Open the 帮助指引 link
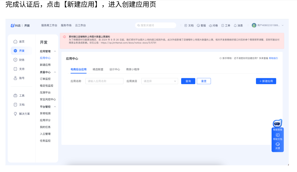This screenshot has width=297, height=172. pyautogui.click(x=273, y=58)
